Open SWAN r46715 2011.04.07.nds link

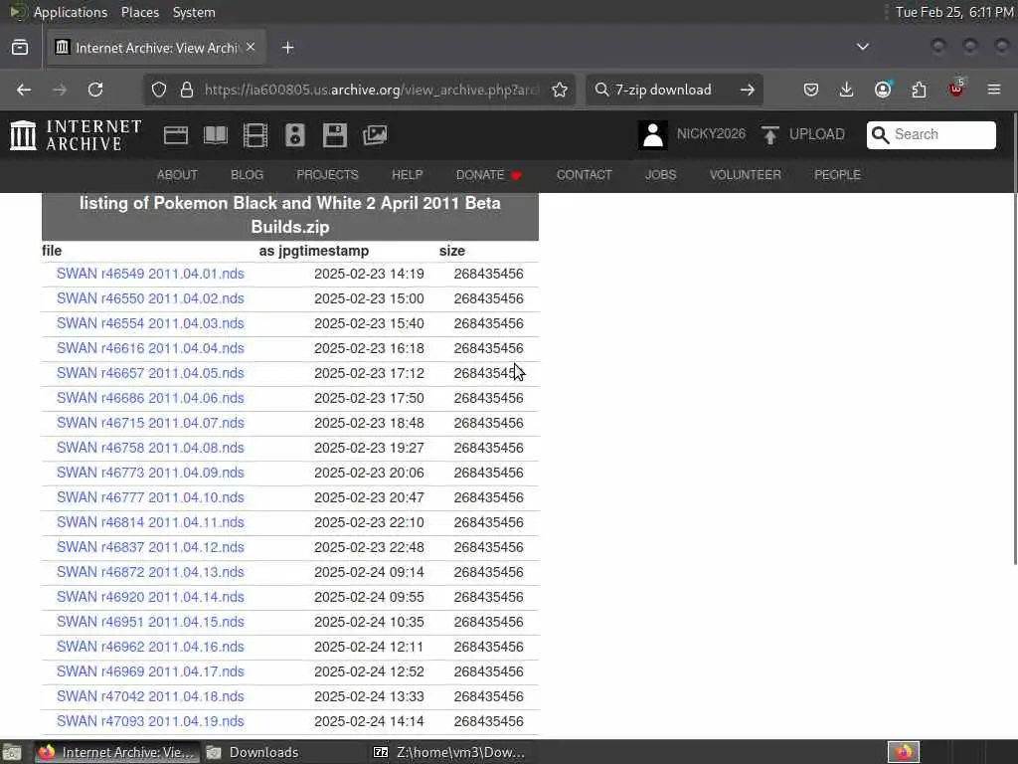(x=150, y=423)
